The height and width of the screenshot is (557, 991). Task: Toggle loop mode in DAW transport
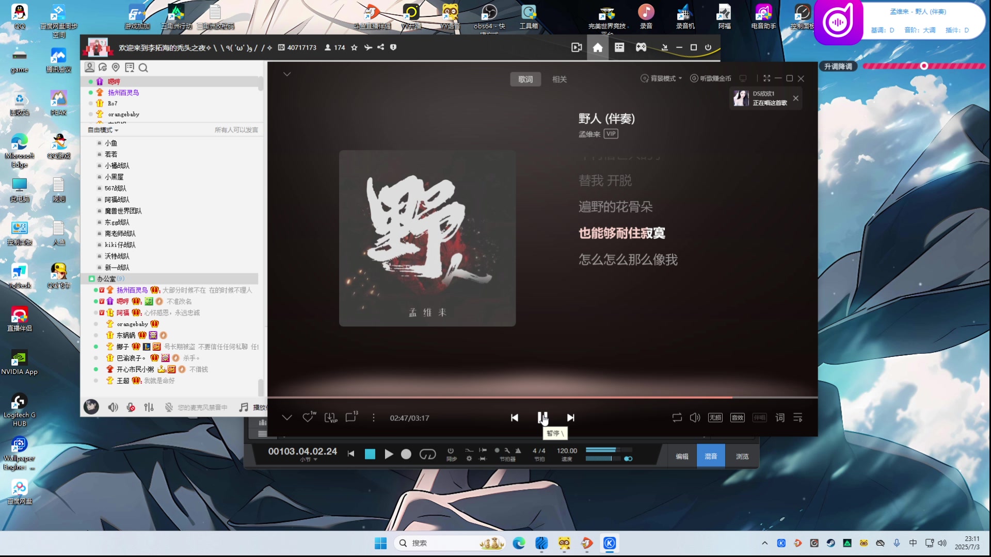coord(427,454)
